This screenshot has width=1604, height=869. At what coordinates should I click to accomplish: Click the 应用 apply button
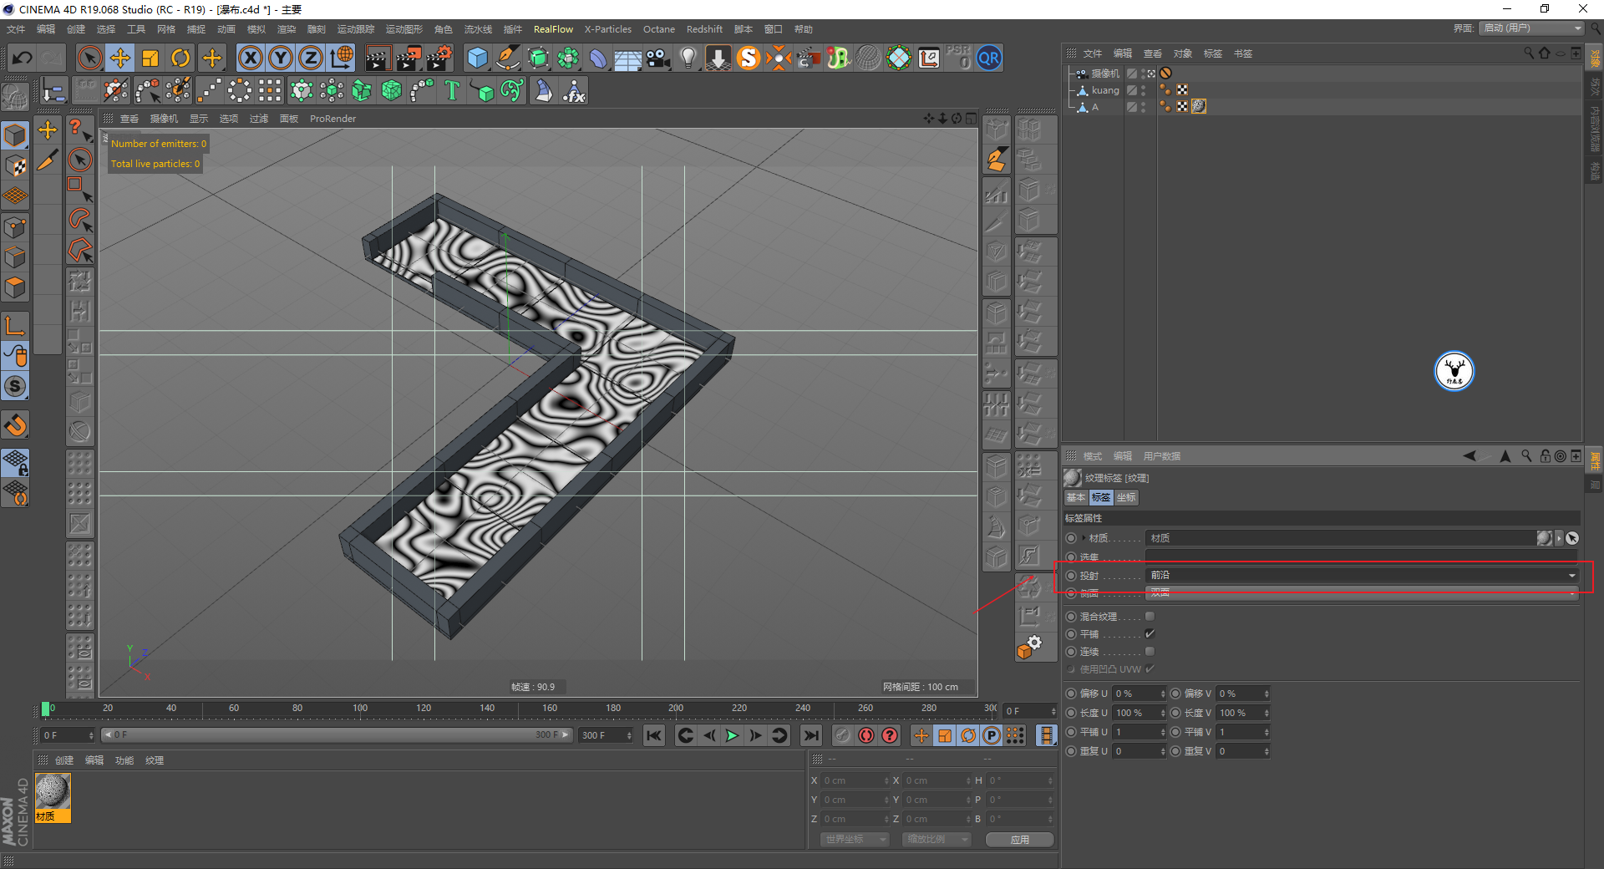[1019, 840]
